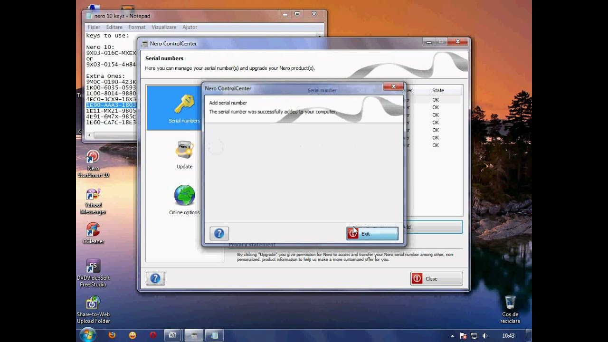Click the 'keys to use:' line in Notepad

pos(107,36)
